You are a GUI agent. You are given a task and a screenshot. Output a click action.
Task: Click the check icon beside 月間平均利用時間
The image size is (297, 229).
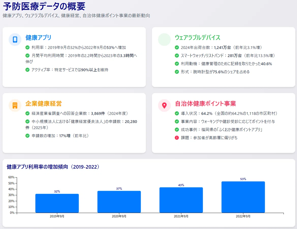27,56
